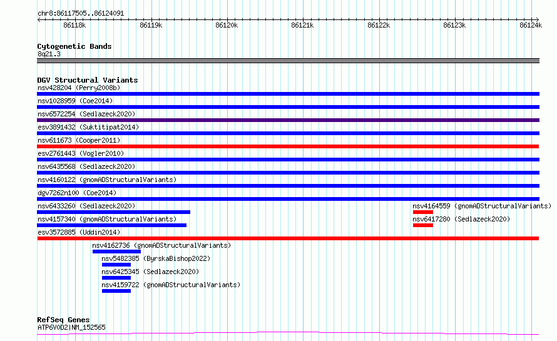
Task: Open the nsv4157340 gnomAD variant label
Action: click(x=106, y=219)
